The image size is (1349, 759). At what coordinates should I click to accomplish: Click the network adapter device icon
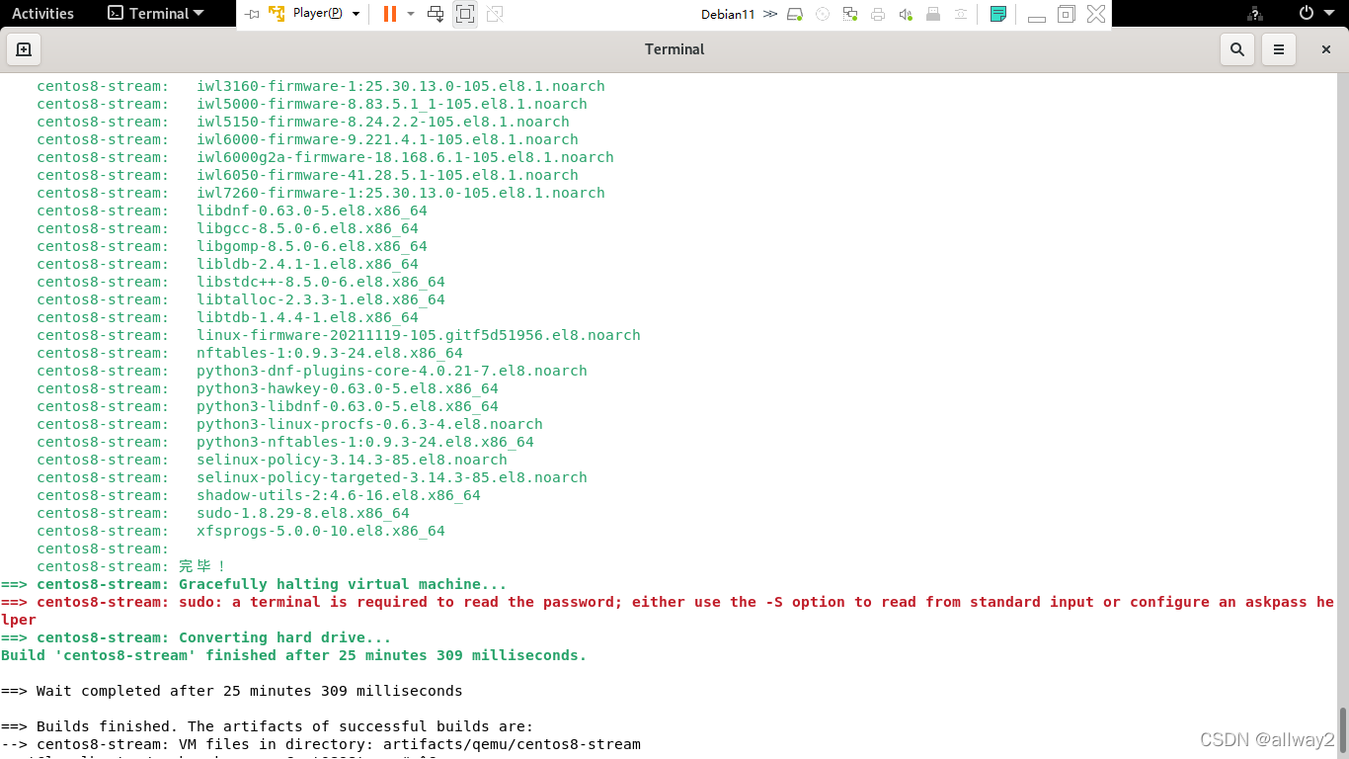850,14
